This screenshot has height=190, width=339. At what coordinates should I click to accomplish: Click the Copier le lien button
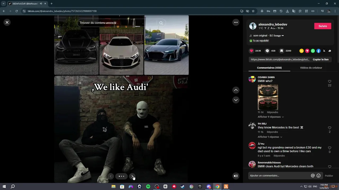pos(320,60)
